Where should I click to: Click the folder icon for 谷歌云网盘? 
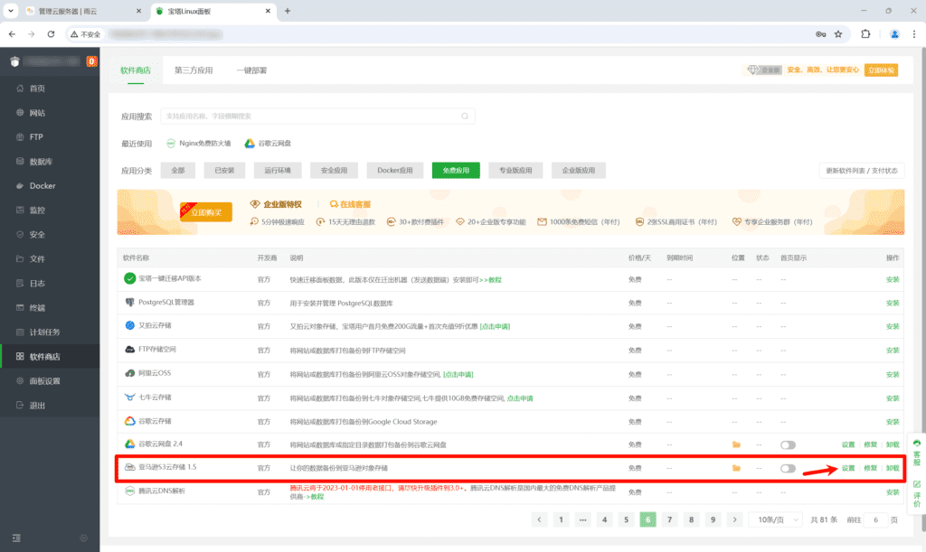click(736, 444)
